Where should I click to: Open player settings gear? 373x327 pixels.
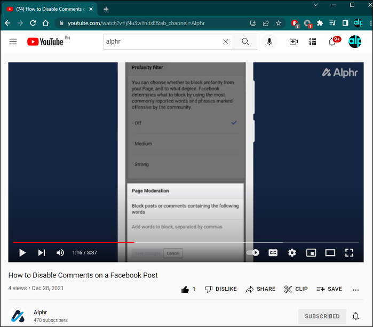[292, 252]
